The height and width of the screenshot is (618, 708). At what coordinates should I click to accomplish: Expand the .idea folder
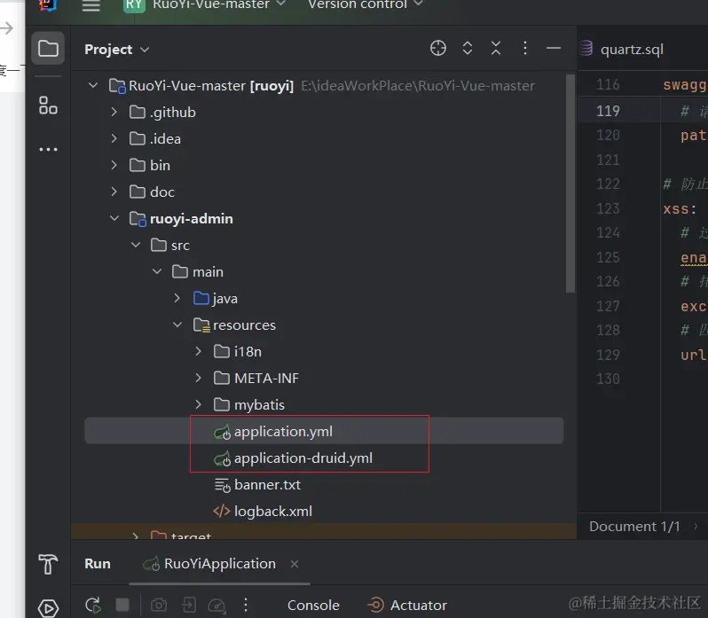(x=114, y=138)
